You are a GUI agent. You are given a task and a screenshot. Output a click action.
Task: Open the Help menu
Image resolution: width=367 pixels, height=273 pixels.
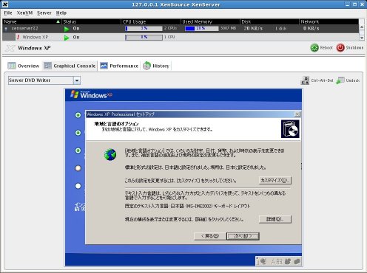click(61, 13)
